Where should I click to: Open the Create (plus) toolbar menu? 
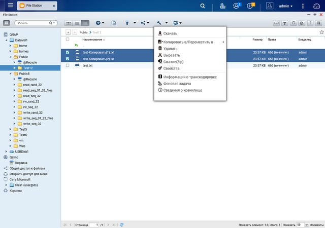click(x=99, y=23)
